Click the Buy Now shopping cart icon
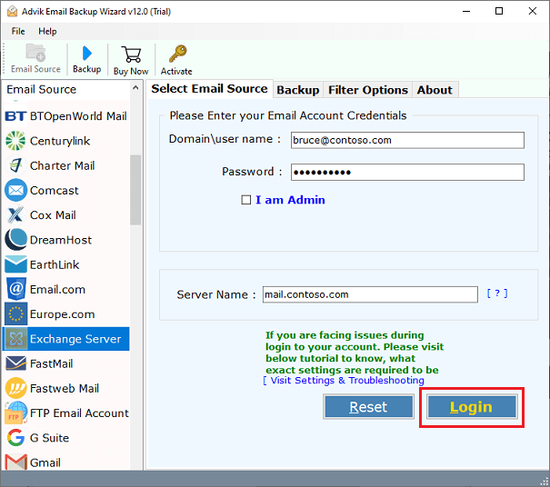The image size is (550, 487). [x=131, y=54]
